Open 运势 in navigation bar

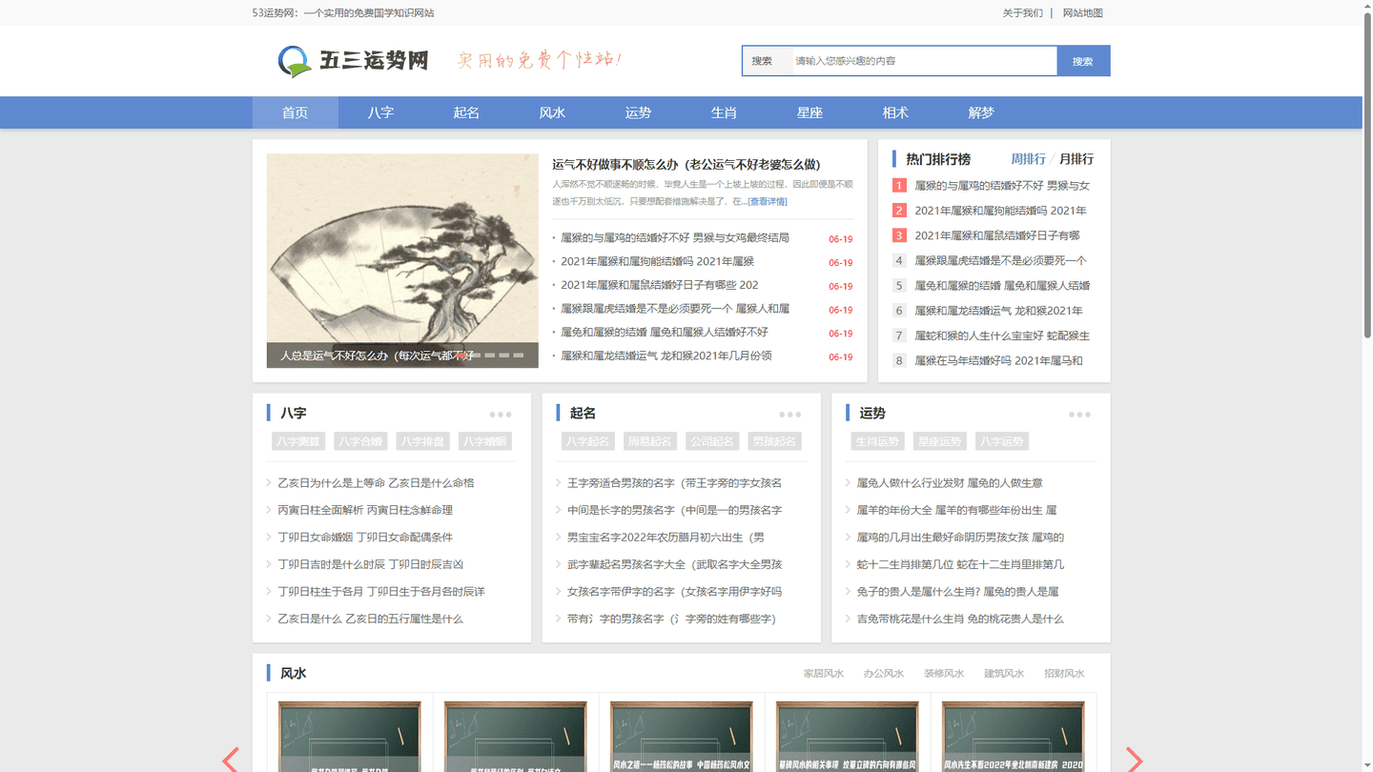638,112
